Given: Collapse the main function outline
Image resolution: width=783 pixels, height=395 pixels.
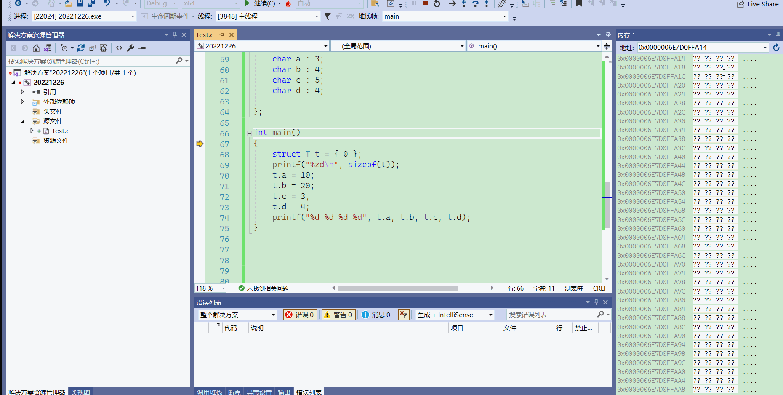Looking at the screenshot, I should [249, 133].
